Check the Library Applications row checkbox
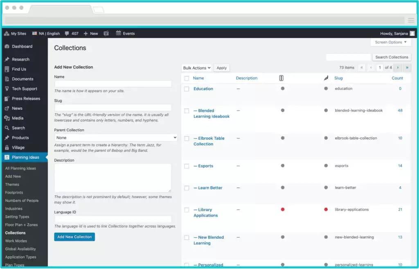The width and height of the screenshot is (419, 270). tap(187, 210)
